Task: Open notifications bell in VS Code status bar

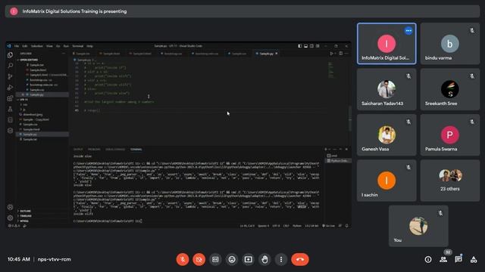Action: [x=347, y=226]
